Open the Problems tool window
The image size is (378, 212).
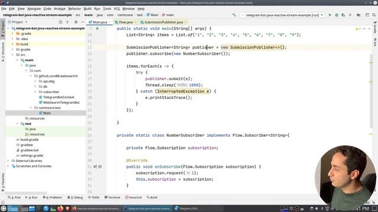coord(53,197)
